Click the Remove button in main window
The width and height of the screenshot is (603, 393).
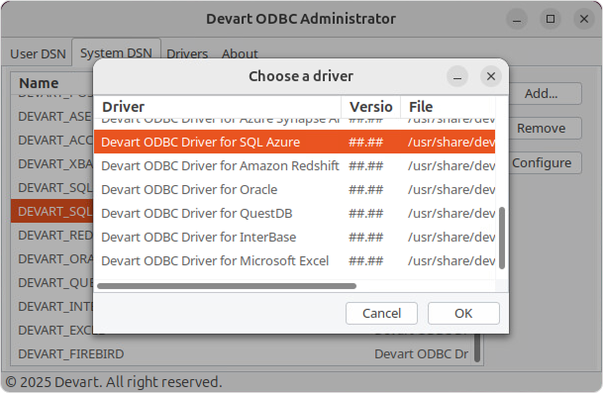pyautogui.click(x=542, y=128)
